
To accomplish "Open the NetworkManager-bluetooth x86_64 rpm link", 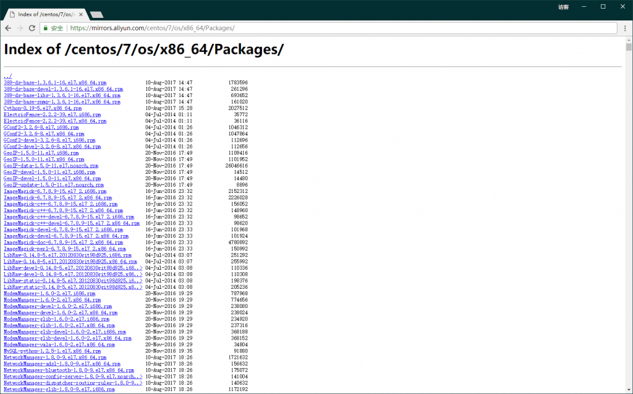I will coord(69,370).
